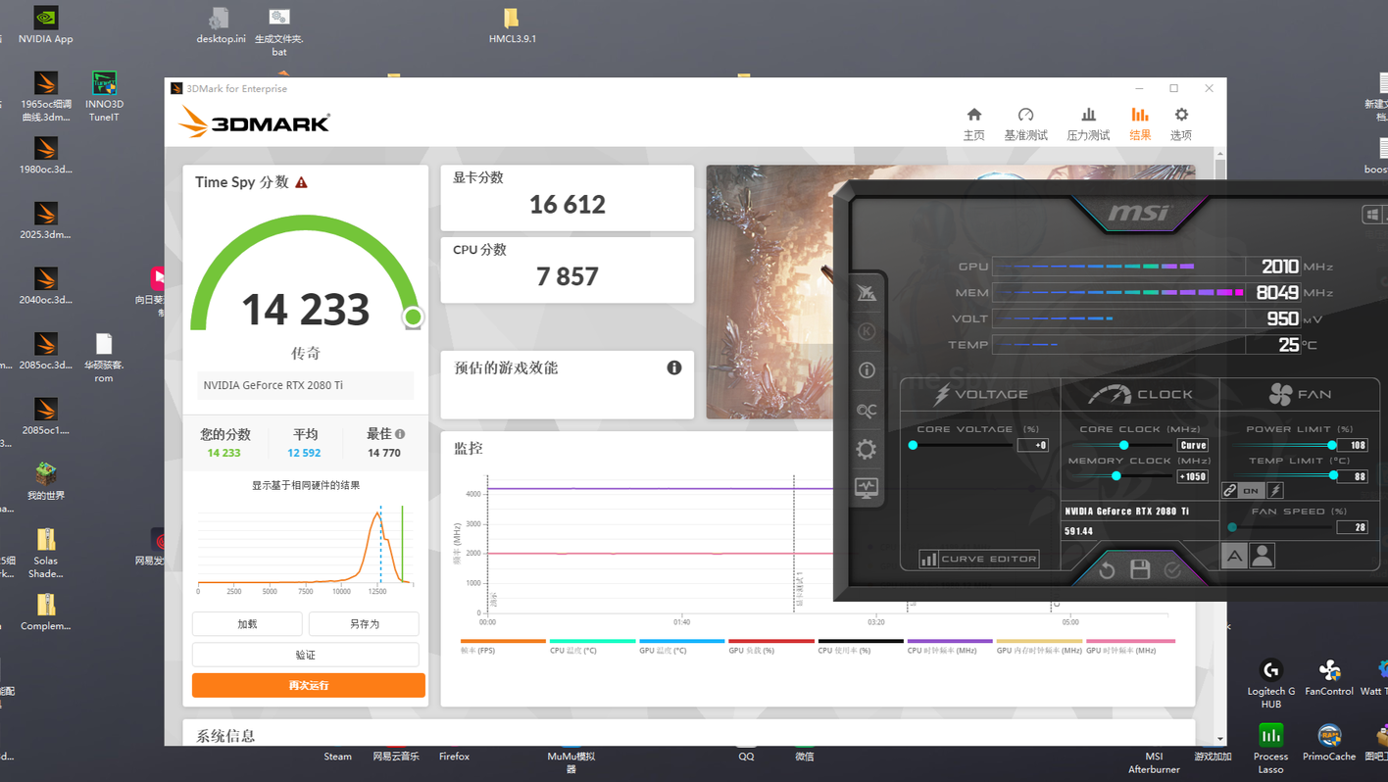Image resolution: width=1388 pixels, height=782 pixels.
Task: Click the Afterburner save floppy icon
Action: pyautogui.click(x=1140, y=569)
